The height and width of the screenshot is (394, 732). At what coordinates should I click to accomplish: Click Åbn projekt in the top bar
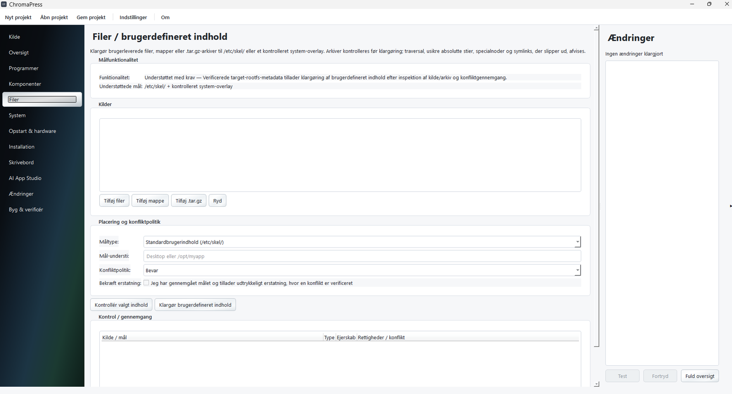54,17
